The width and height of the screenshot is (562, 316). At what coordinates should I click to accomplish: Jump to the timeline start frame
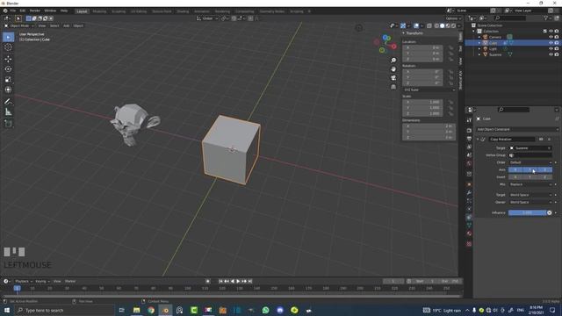[220, 281]
